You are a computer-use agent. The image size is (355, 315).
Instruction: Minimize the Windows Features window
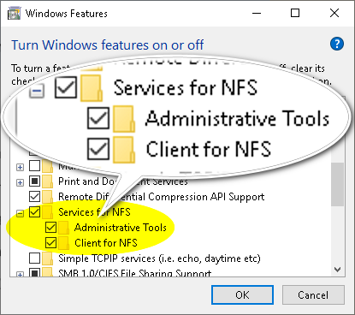[257, 13]
